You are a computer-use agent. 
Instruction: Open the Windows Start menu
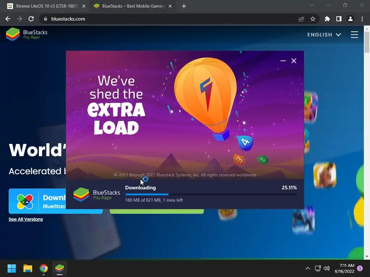pyautogui.click(x=12, y=268)
